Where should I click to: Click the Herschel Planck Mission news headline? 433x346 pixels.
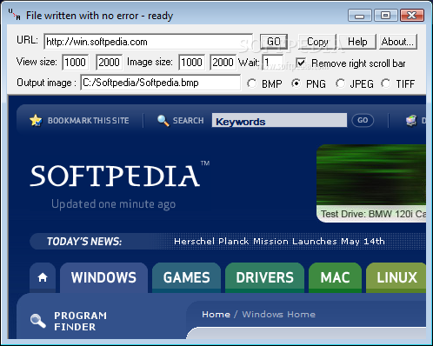279,242
